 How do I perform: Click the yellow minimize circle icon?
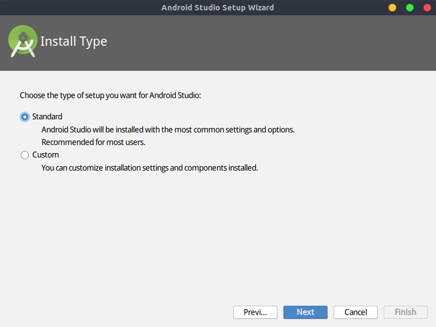point(392,8)
